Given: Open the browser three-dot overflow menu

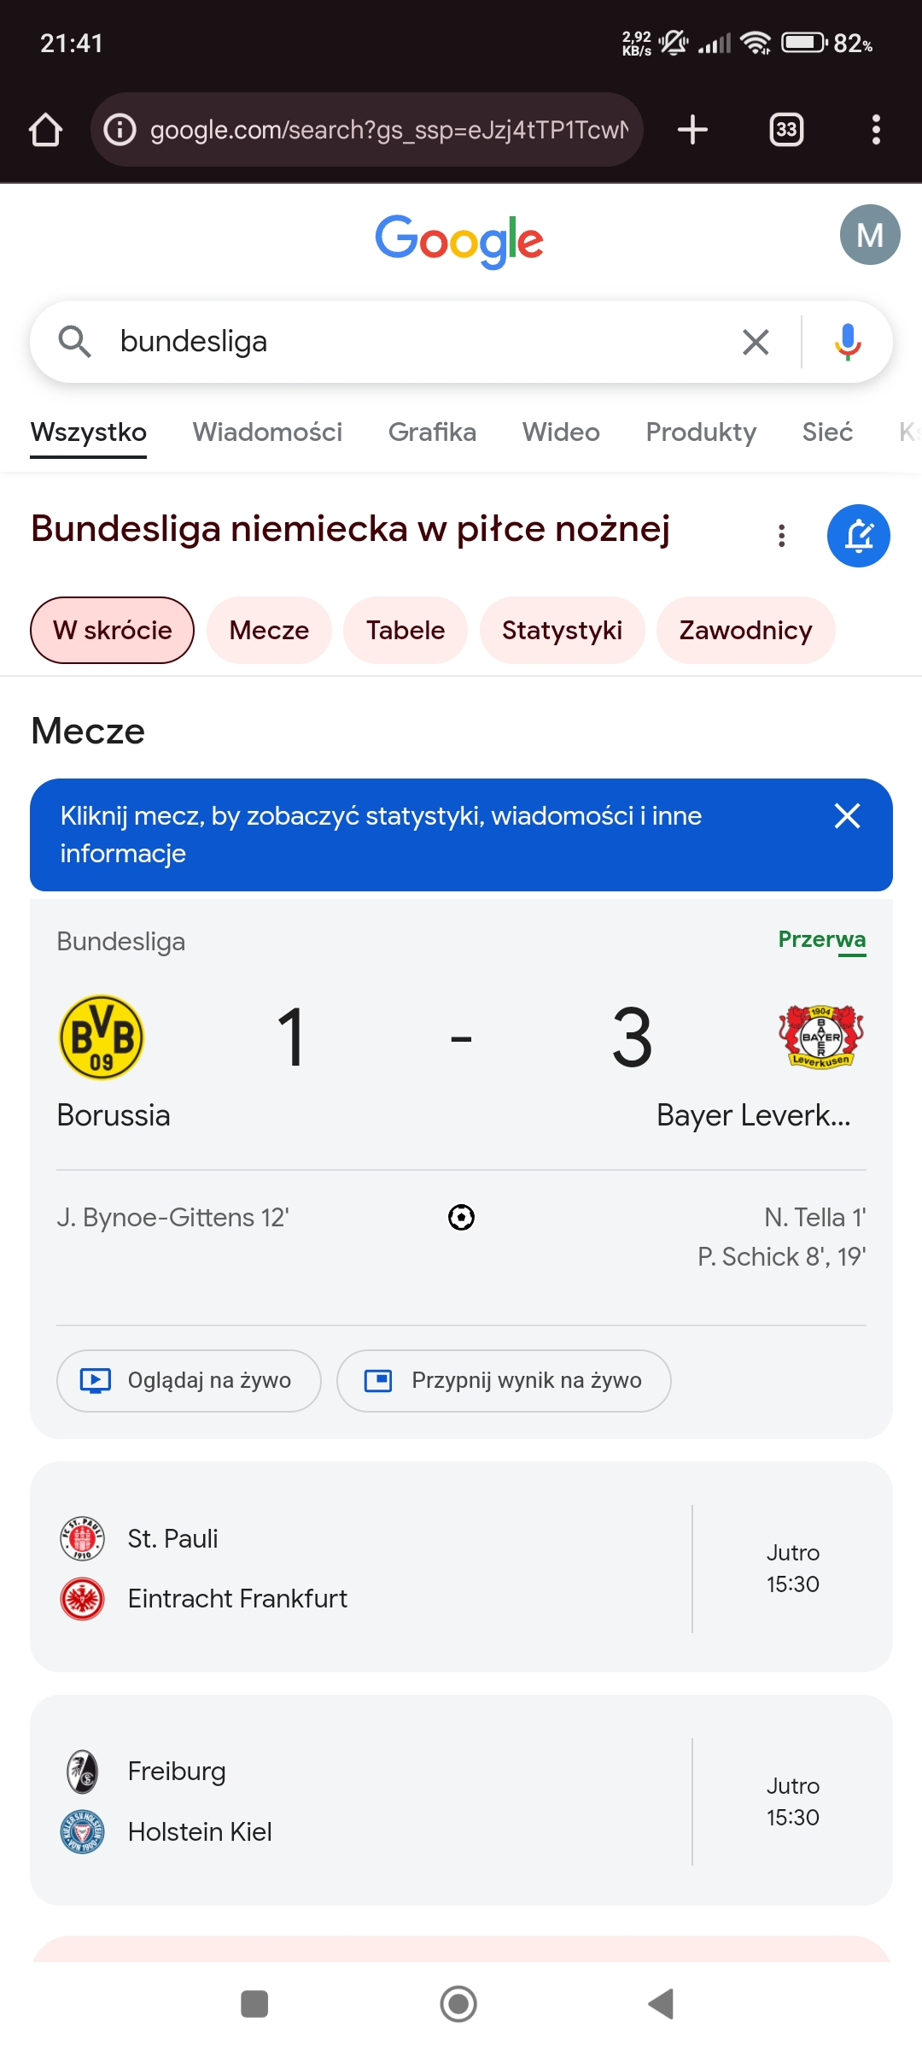Looking at the screenshot, I should pos(876,130).
